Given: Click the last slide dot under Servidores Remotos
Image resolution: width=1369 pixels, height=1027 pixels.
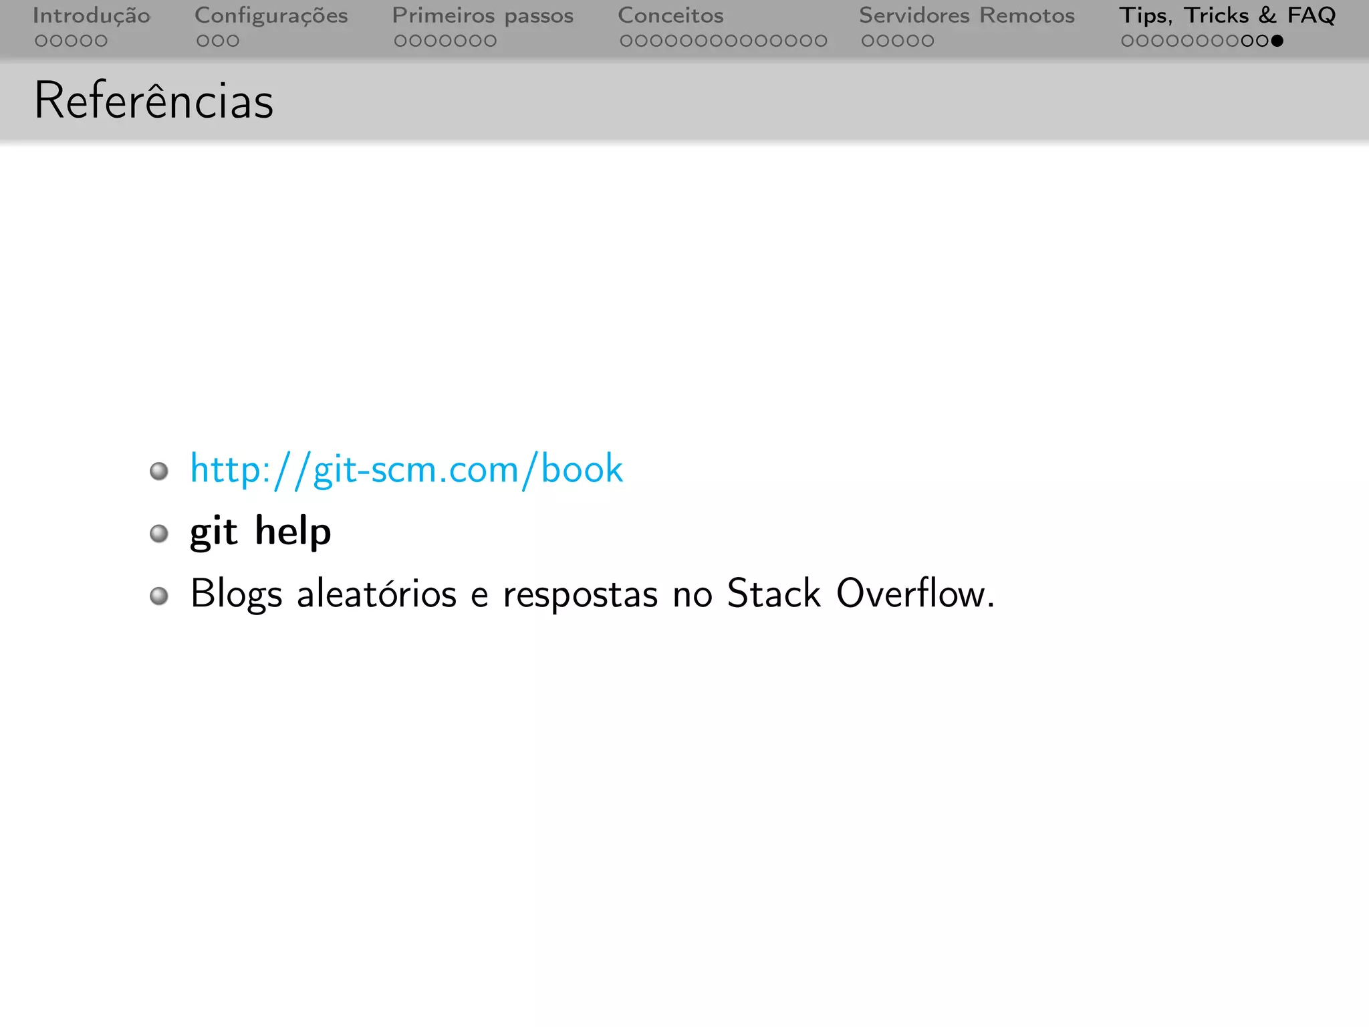Looking at the screenshot, I should tap(927, 41).
